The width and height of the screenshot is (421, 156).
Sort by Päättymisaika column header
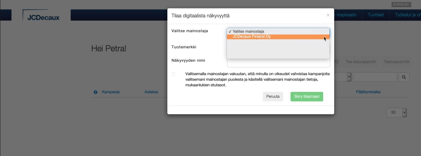368,92
